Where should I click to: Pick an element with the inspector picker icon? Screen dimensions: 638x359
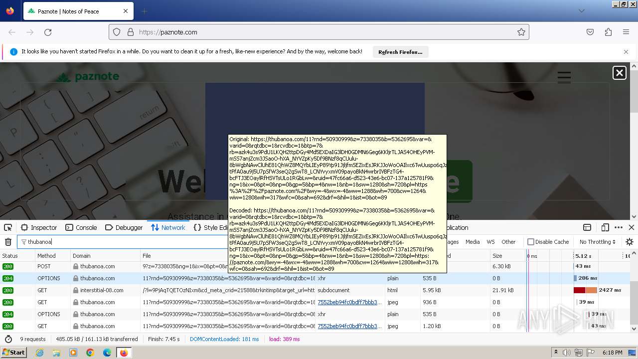point(8,227)
